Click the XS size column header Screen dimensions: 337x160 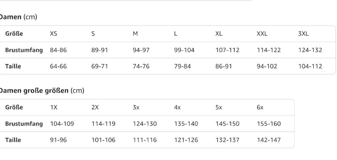[54, 34]
